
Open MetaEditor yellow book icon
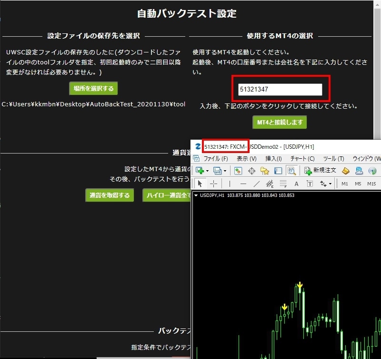click(346, 171)
